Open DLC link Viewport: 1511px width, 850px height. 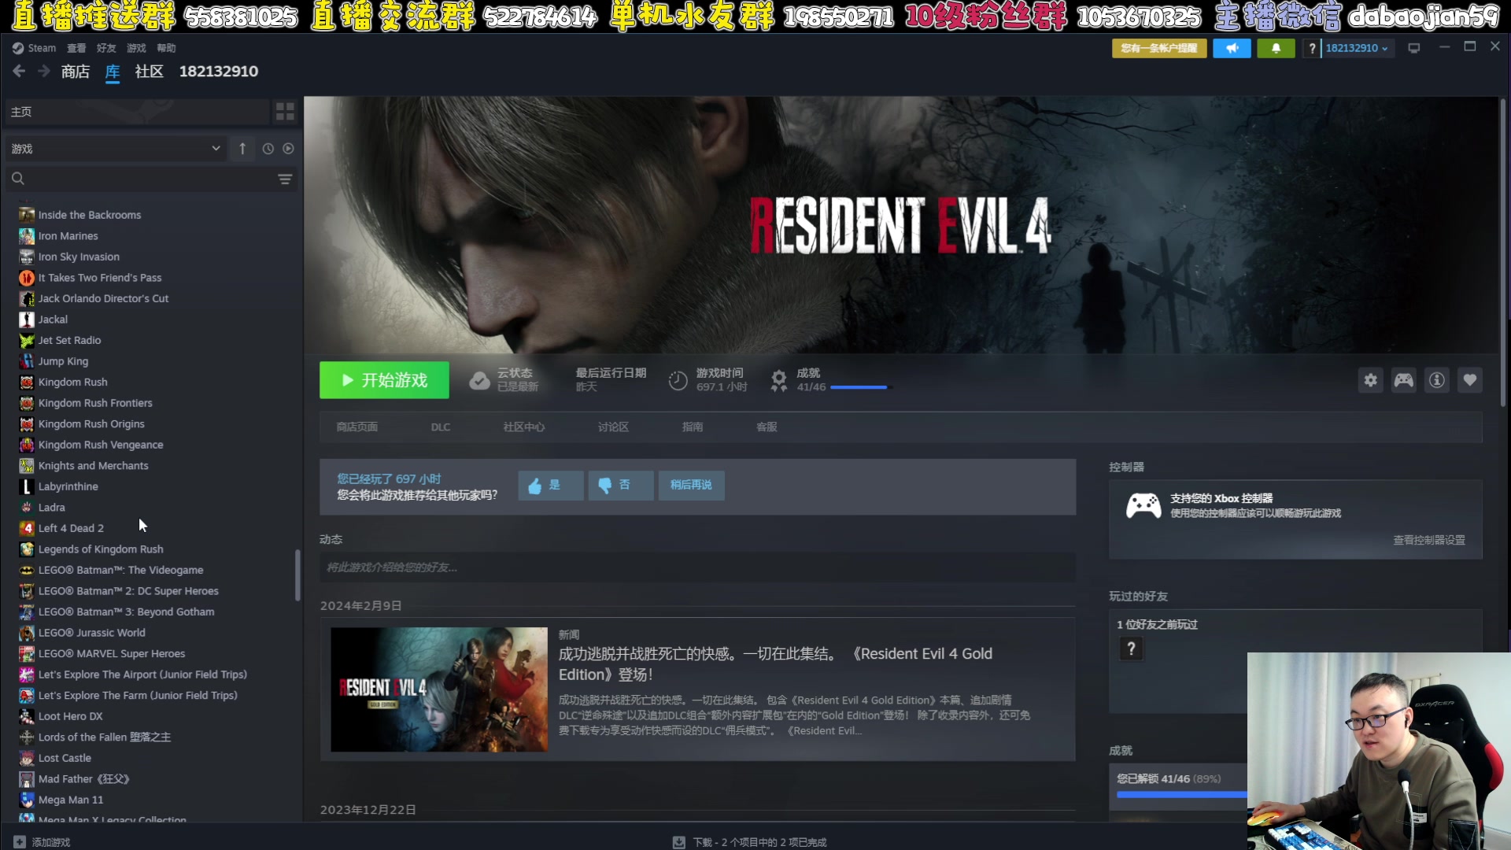441,427
